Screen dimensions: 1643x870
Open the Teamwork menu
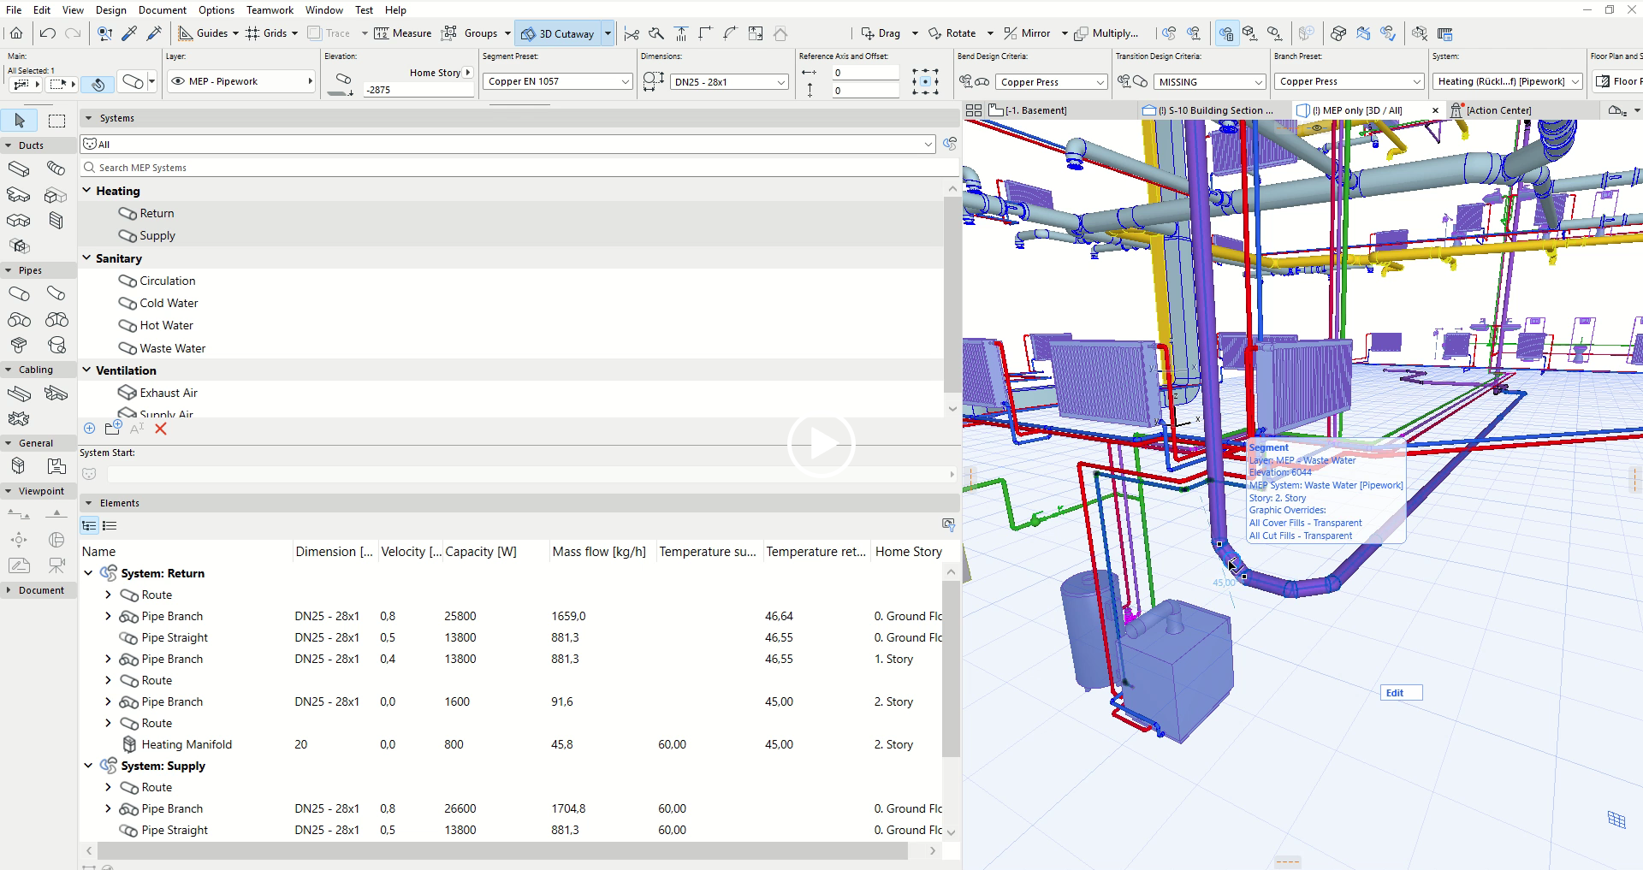coord(270,9)
